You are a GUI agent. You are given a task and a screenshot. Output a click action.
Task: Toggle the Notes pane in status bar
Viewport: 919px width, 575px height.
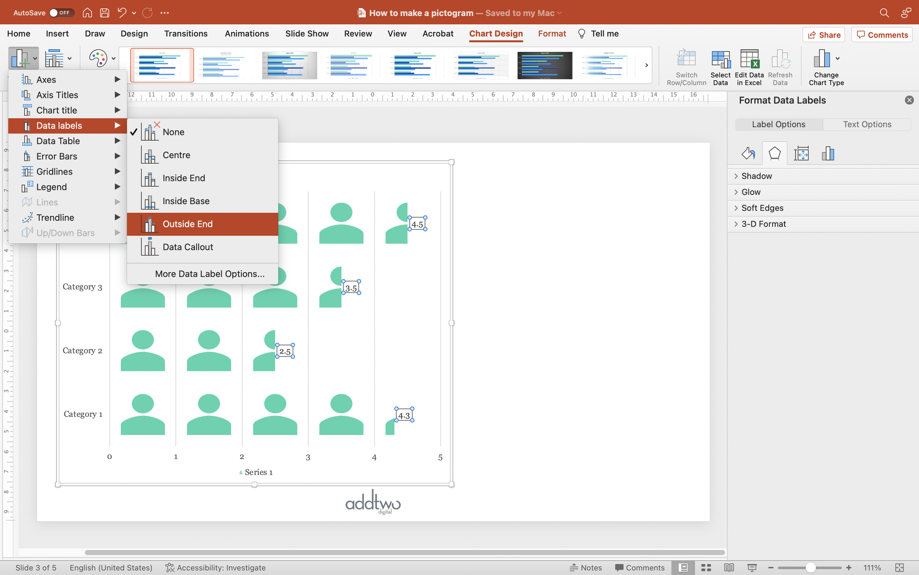(586, 567)
